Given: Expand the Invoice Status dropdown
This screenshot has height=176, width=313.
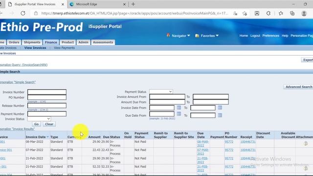Looking at the screenshot, I should coord(39,119).
